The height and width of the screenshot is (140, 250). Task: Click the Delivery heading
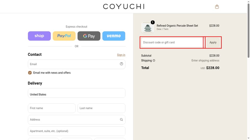click(35, 83)
